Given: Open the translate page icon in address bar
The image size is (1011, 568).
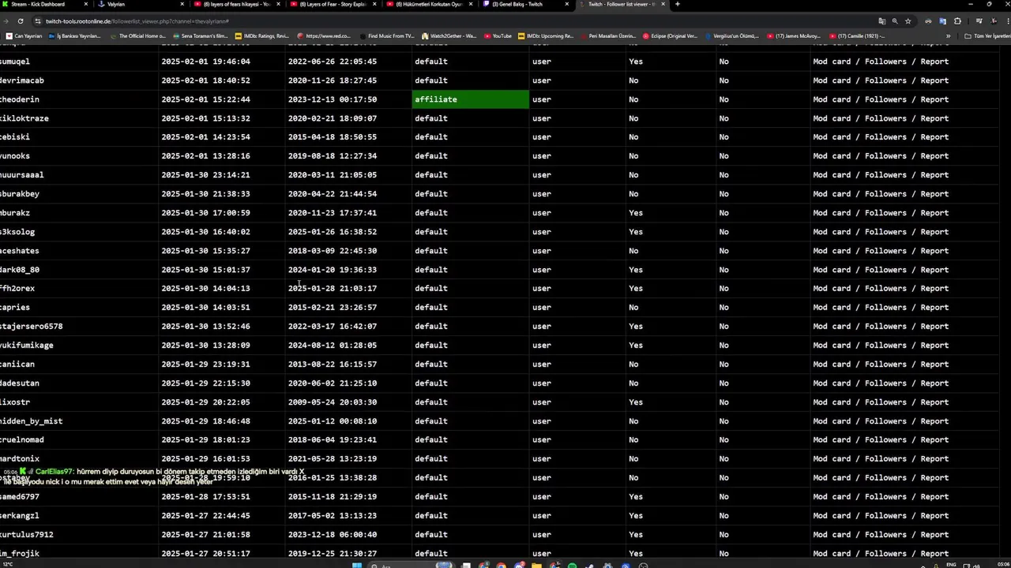Looking at the screenshot, I should (881, 21).
